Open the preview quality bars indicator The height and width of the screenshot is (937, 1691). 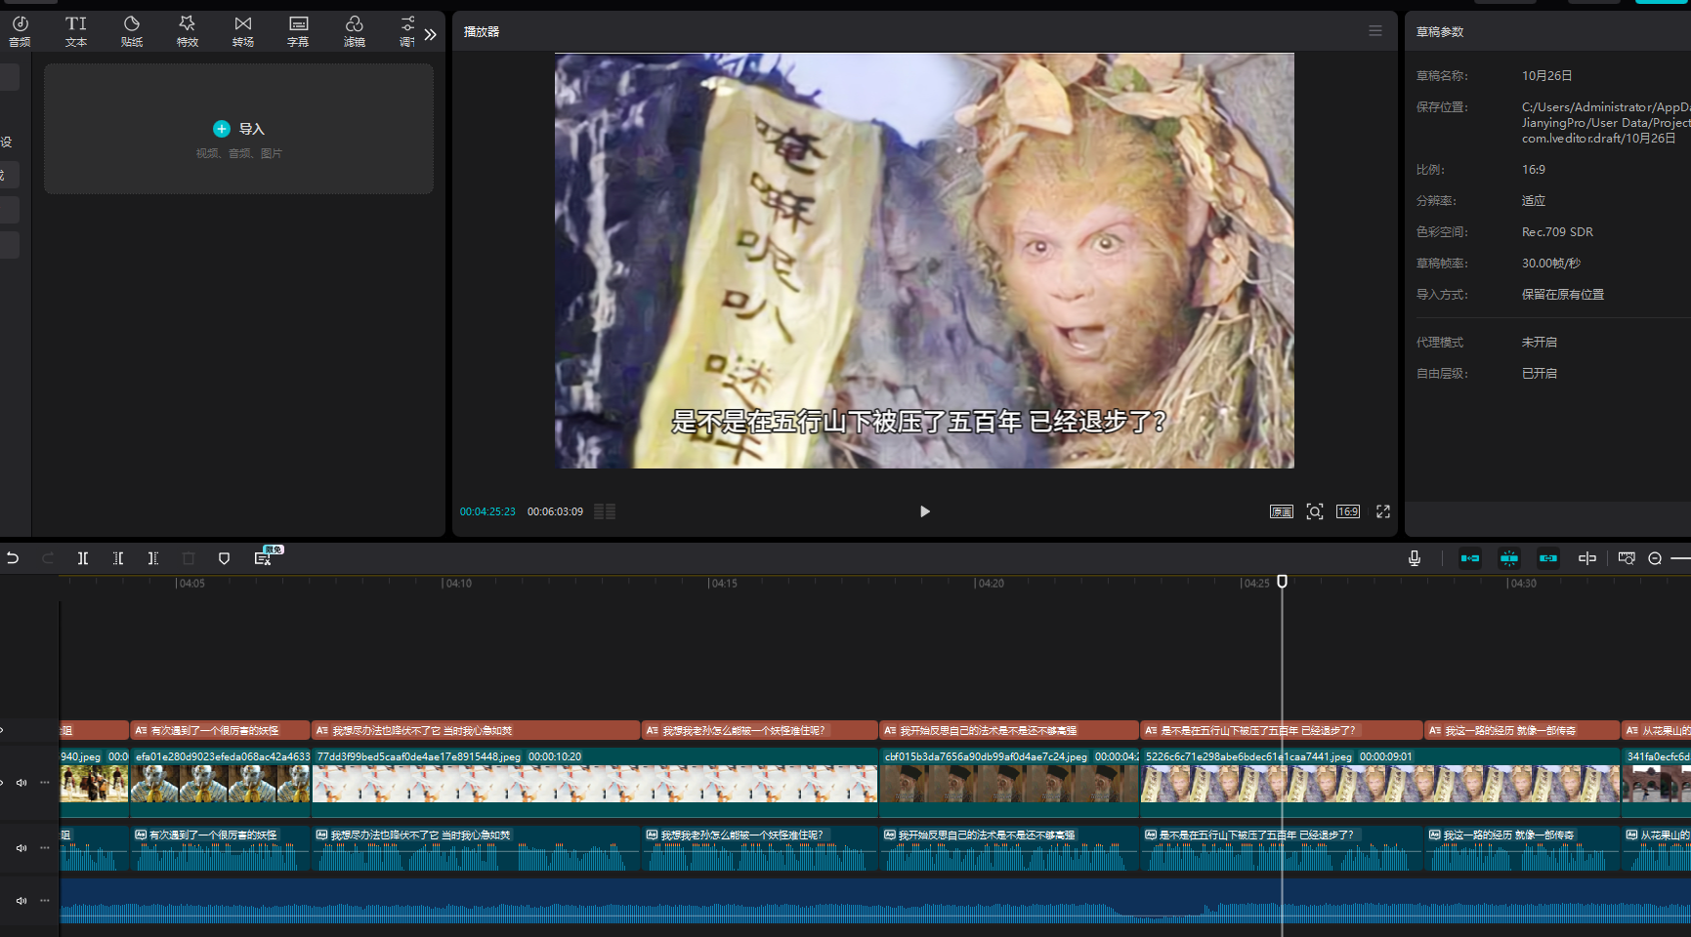tap(605, 511)
